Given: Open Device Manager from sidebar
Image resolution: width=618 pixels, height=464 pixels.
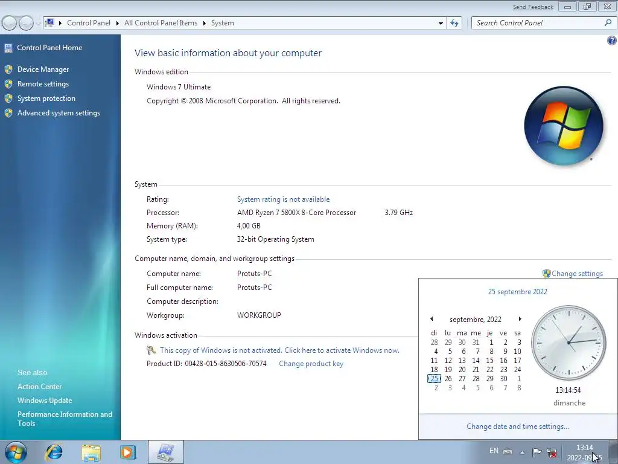Looking at the screenshot, I should pyautogui.click(x=43, y=69).
